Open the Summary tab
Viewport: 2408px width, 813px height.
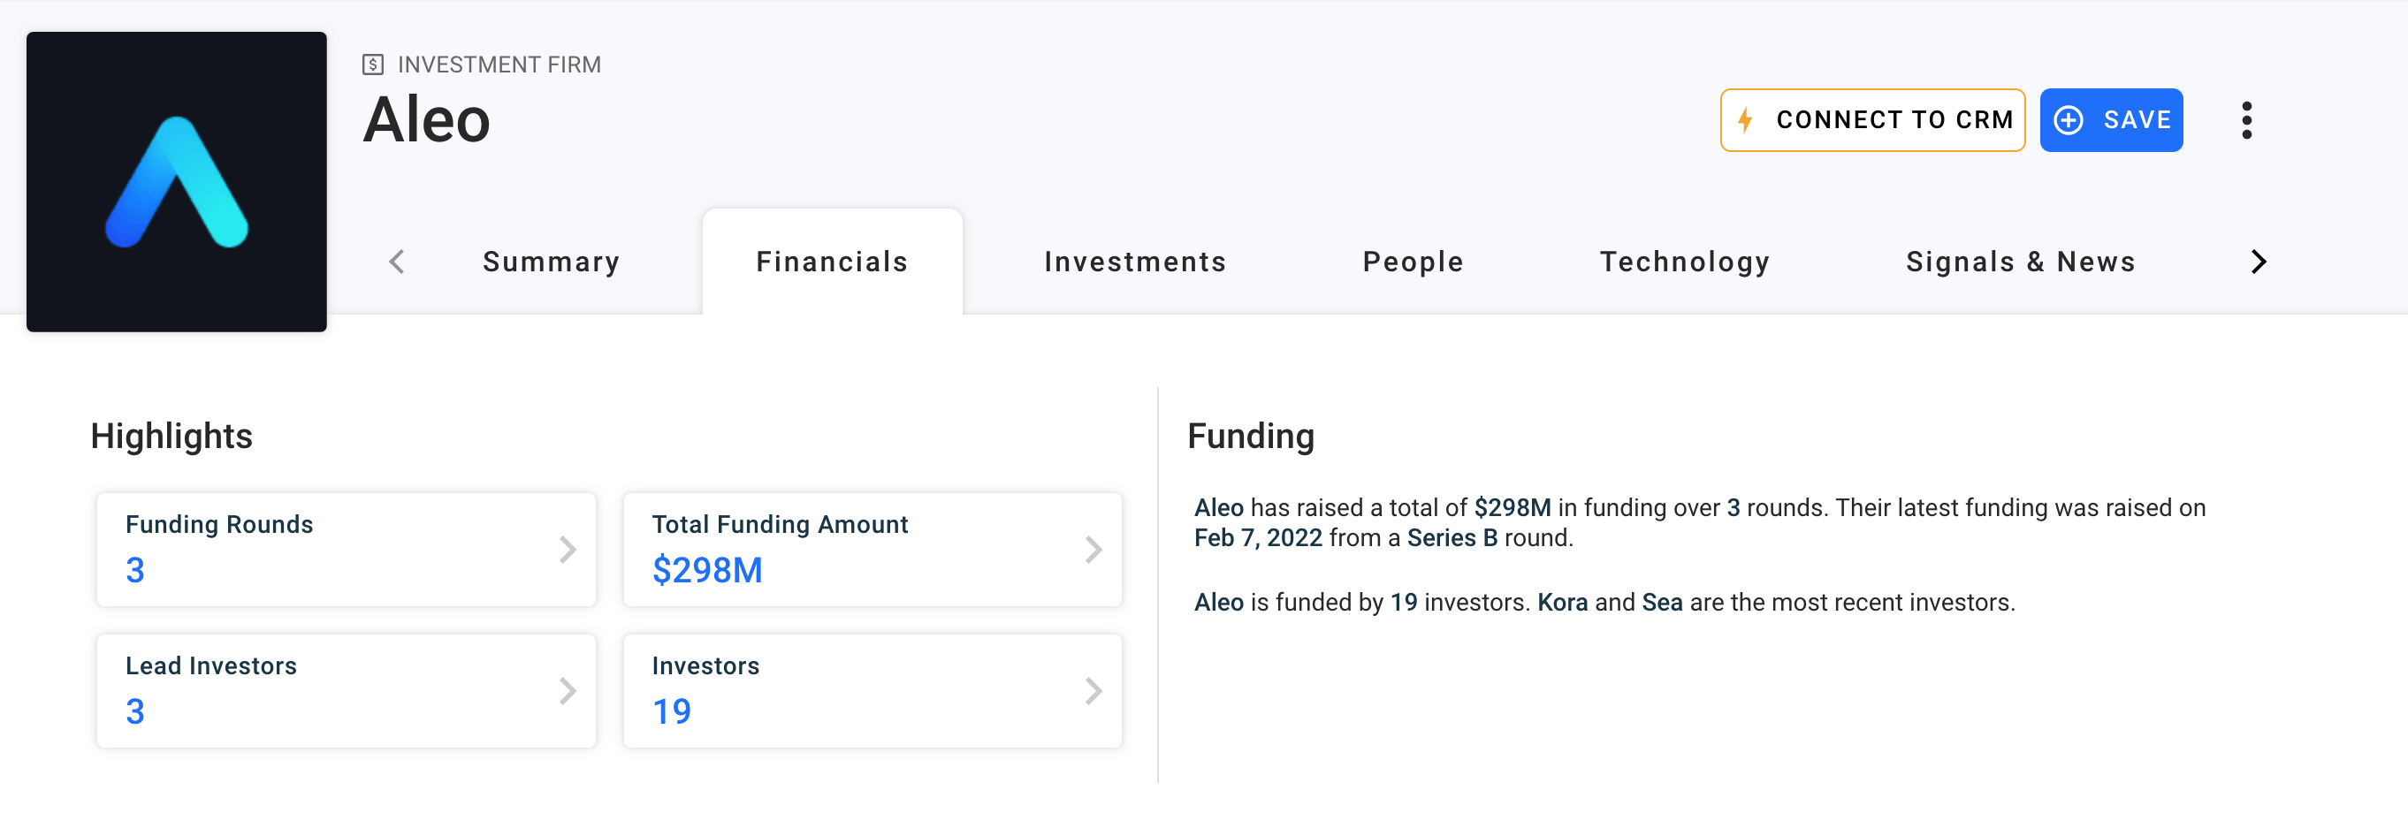point(551,262)
